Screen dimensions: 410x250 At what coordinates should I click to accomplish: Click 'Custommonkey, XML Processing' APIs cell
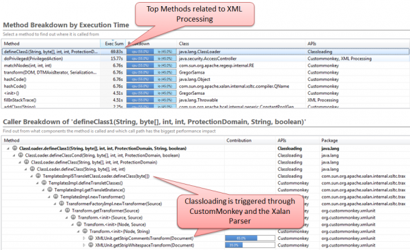(340, 59)
